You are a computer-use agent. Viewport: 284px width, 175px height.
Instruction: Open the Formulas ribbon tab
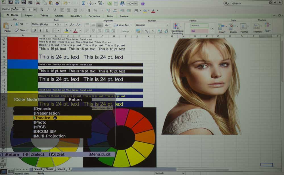click(94, 16)
